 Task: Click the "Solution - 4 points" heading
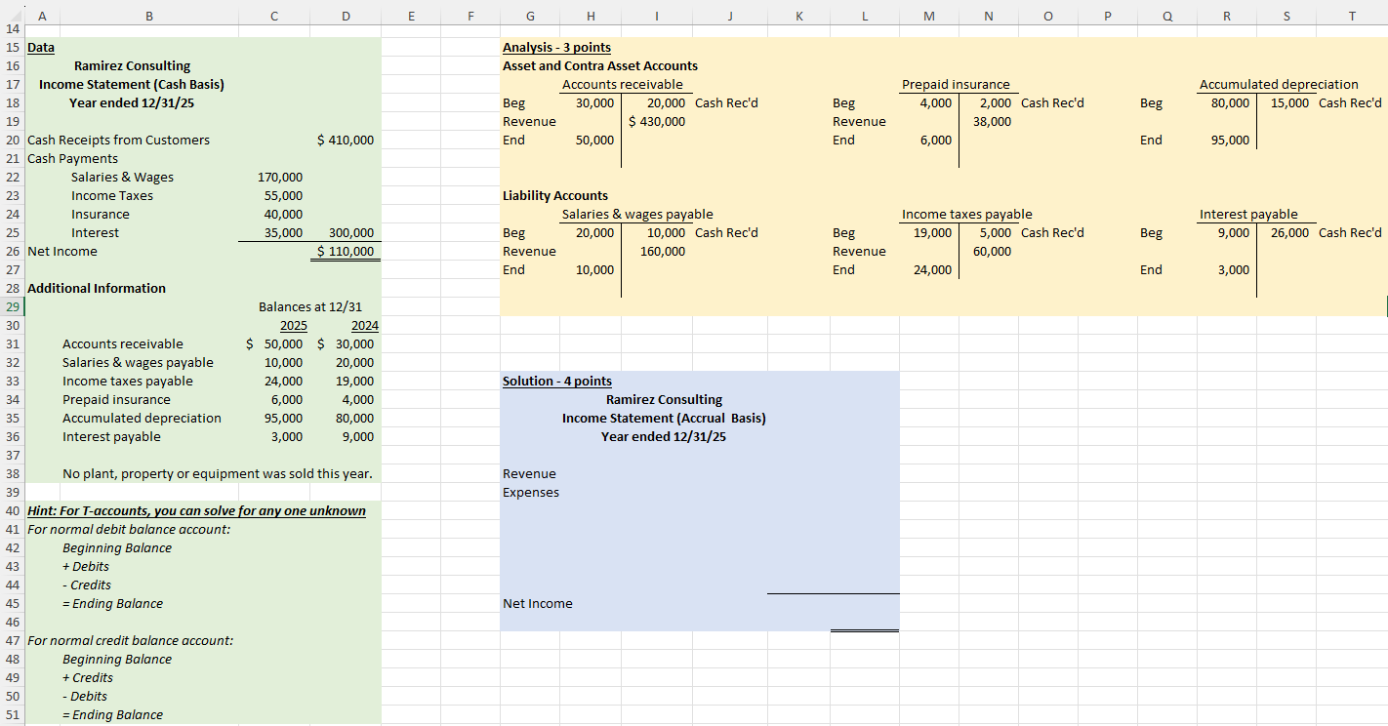(557, 381)
